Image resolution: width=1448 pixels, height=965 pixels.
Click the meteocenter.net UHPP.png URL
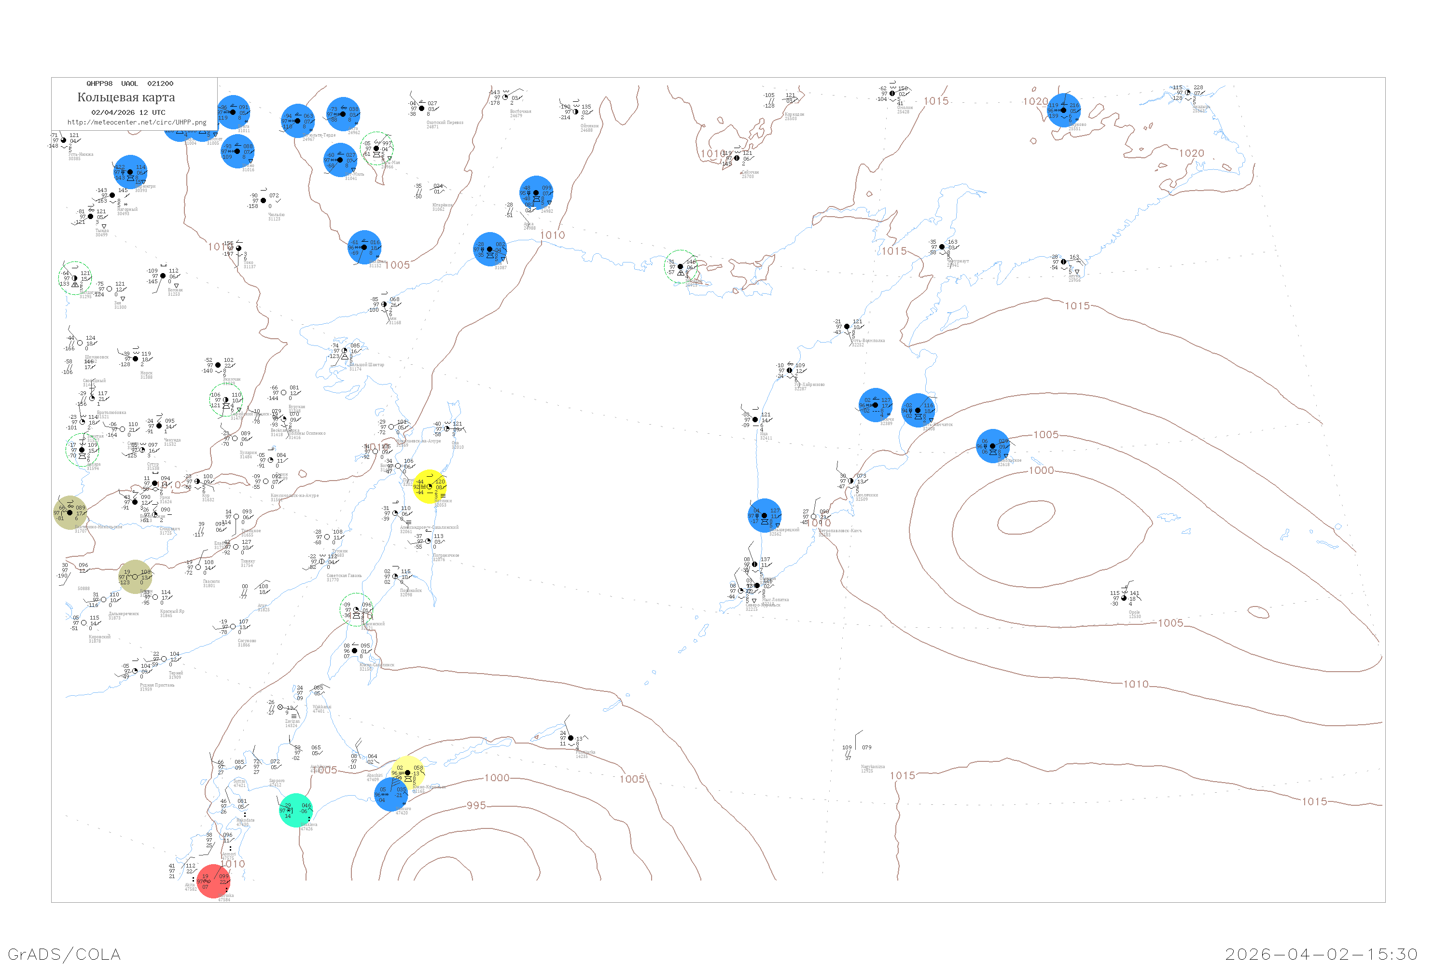[137, 122]
